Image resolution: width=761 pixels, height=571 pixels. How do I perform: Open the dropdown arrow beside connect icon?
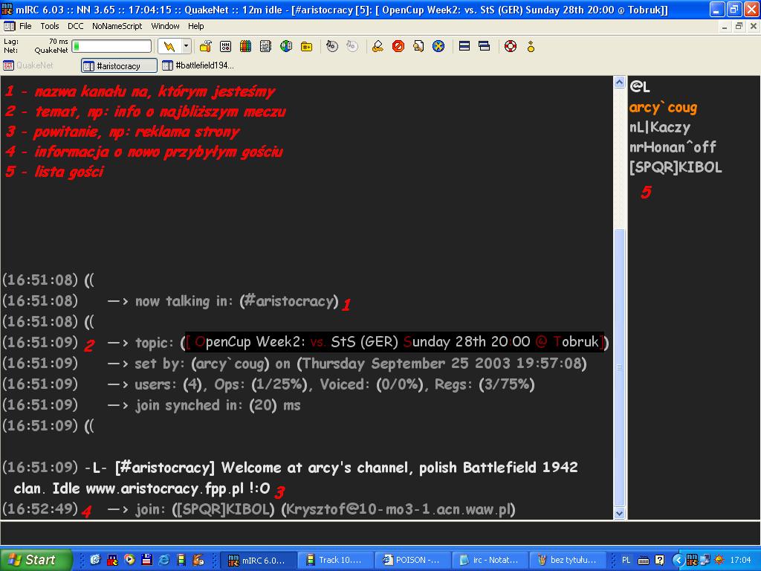tap(186, 46)
